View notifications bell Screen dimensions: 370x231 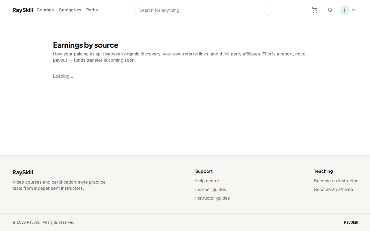(x=330, y=10)
